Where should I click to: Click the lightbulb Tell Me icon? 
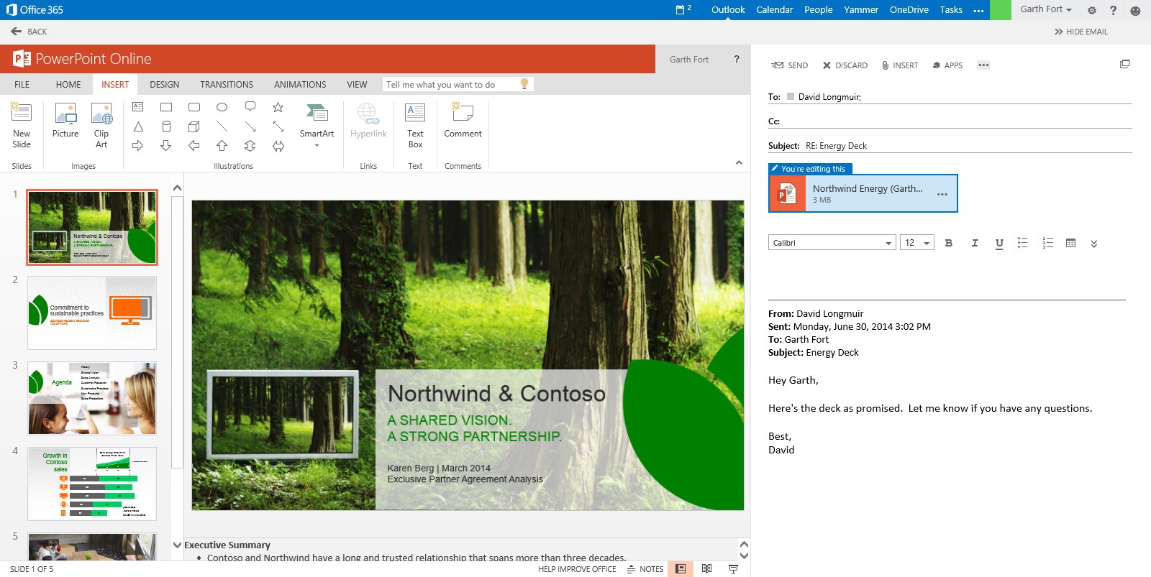pos(524,84)
